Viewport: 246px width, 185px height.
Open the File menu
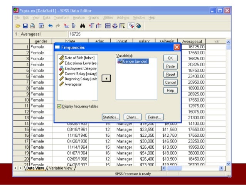pos(17,17)
